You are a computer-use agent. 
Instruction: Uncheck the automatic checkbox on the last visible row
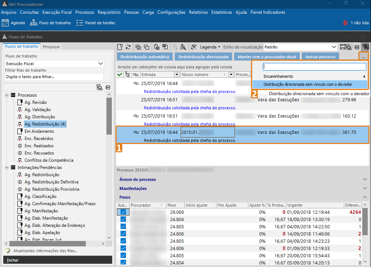point(123,262)
